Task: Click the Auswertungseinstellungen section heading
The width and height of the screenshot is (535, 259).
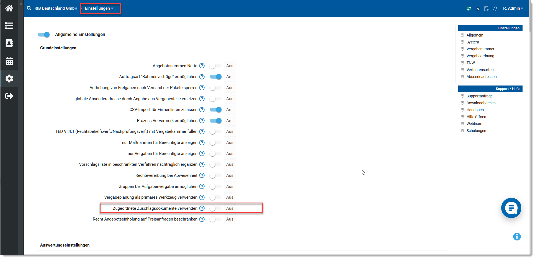Action: tap(65, 245)
